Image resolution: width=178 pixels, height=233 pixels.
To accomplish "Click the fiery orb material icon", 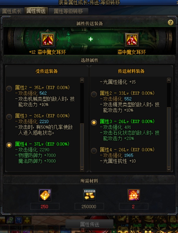I will 134,195.
